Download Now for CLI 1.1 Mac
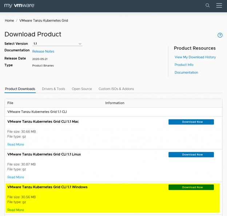 click(x=191, y=122)
